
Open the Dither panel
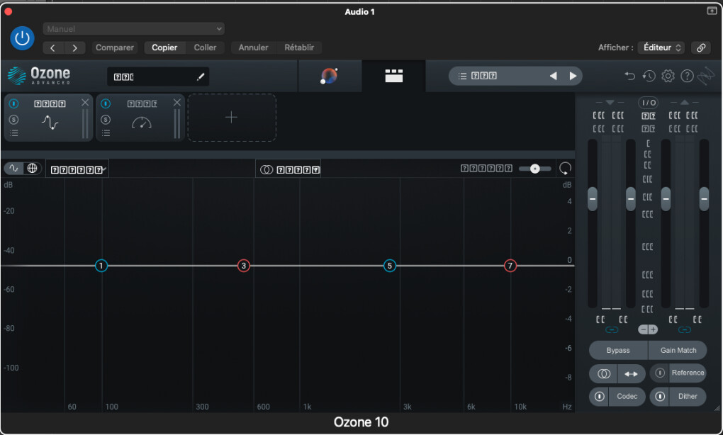click(688, 396)
